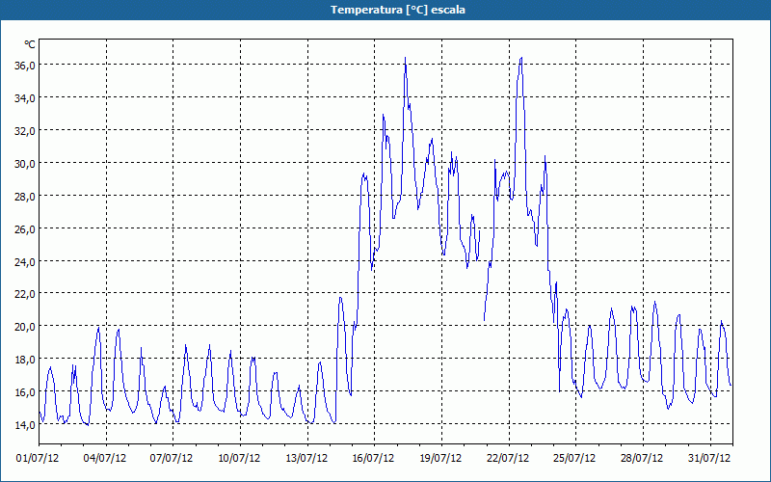Click the 32,0 y-axis label

pos(25,131)
